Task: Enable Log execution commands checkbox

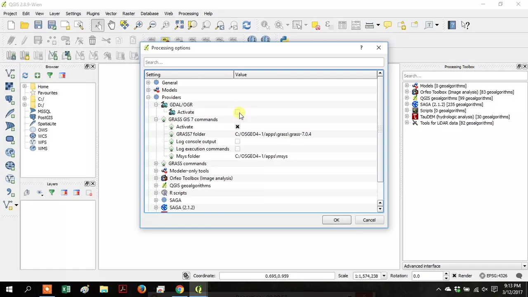Action: [238, 149]
